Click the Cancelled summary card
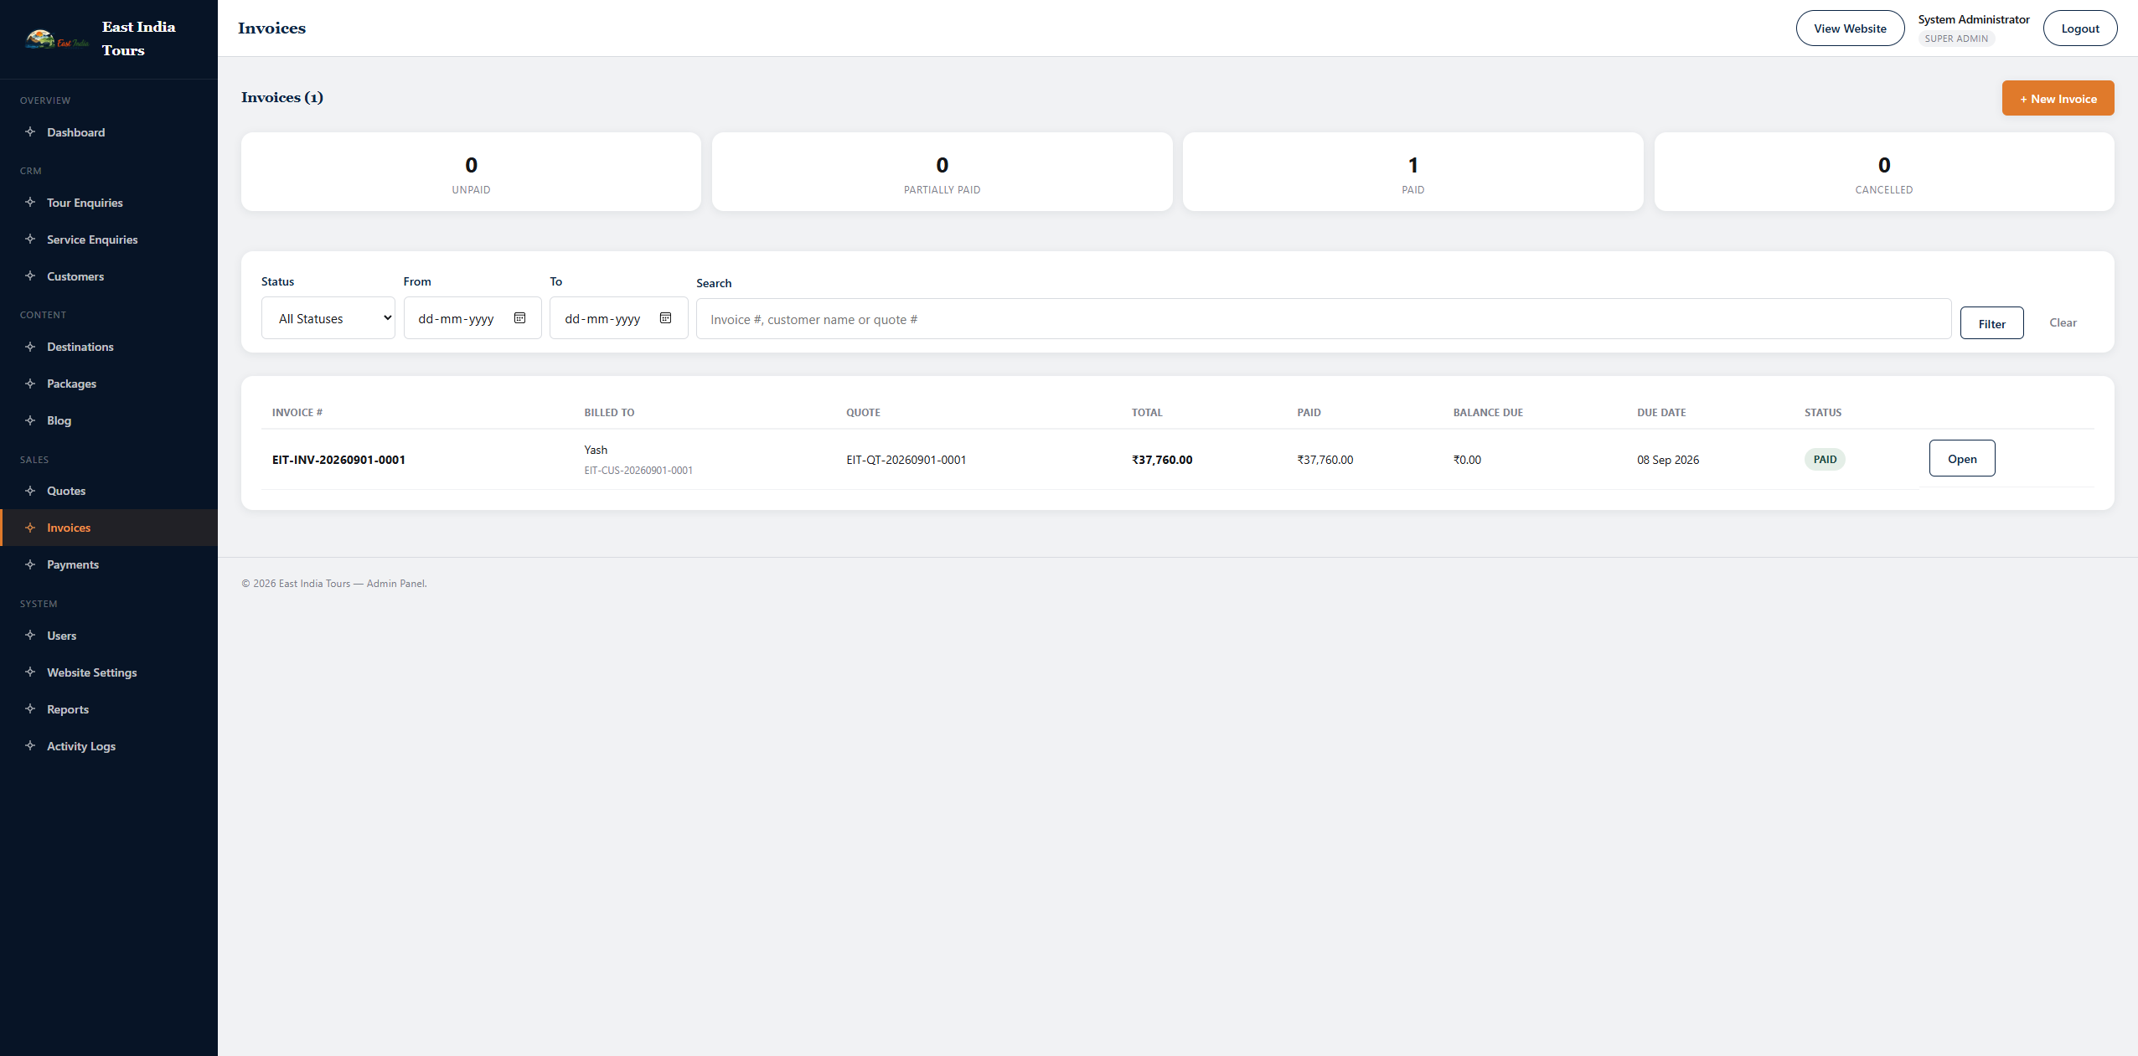This screenshot has width=2138, height=1056. pyautogui.click(x=1883, y=172)
